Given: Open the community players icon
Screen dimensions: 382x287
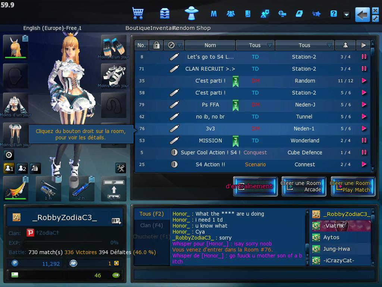Looking at the screenshot, I should (231, 14).
